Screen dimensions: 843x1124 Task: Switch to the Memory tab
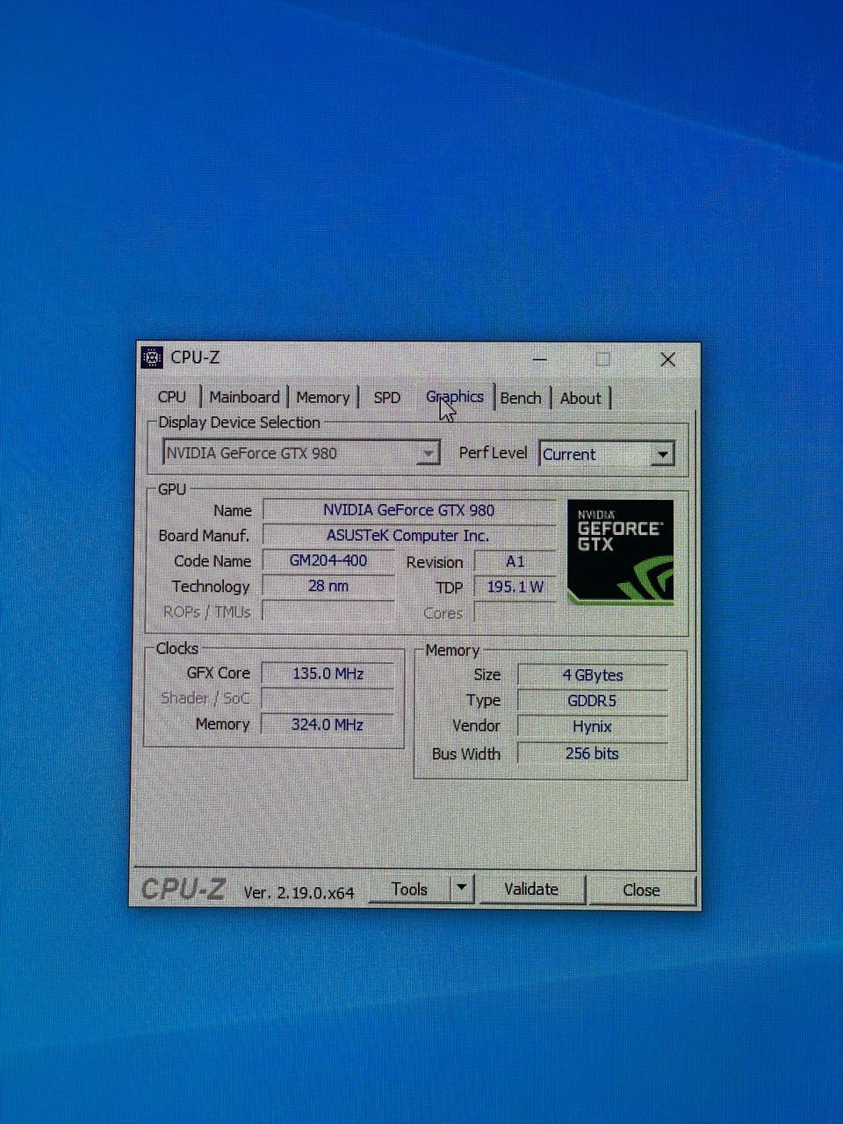322,397
